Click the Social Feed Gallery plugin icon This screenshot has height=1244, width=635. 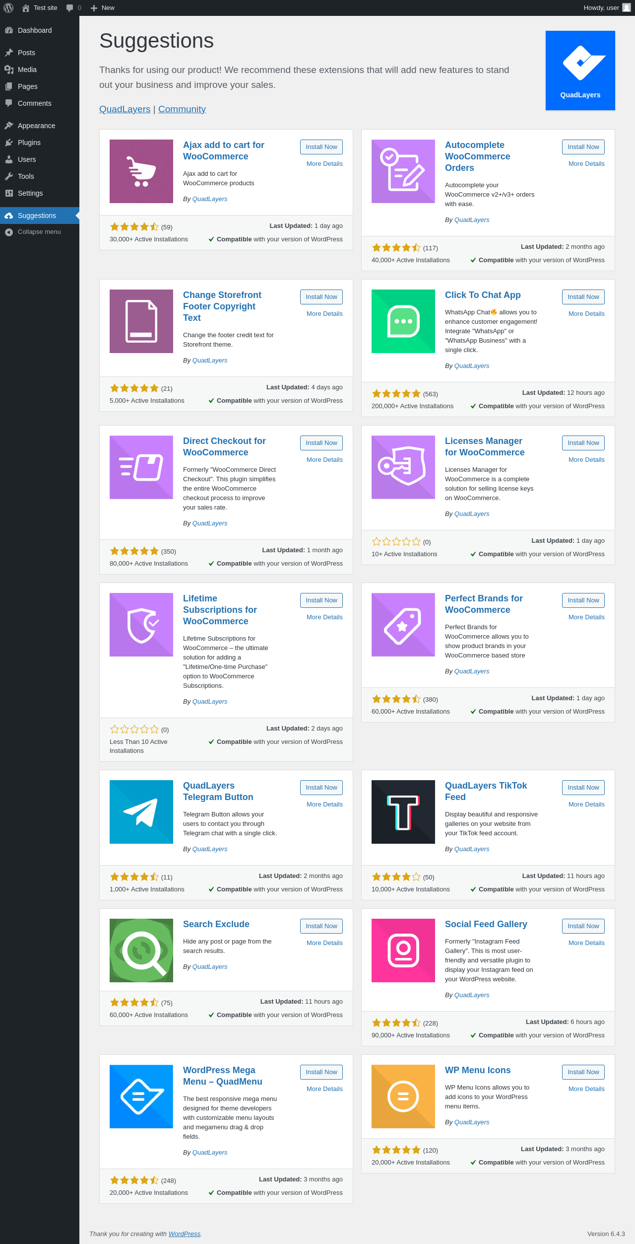(403, 950)
